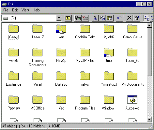Select the NetZip folder

(61, 55)
